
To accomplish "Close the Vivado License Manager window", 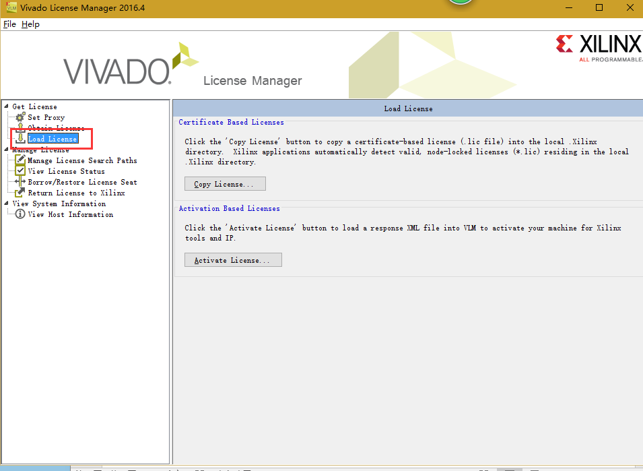I will [630, 8].
